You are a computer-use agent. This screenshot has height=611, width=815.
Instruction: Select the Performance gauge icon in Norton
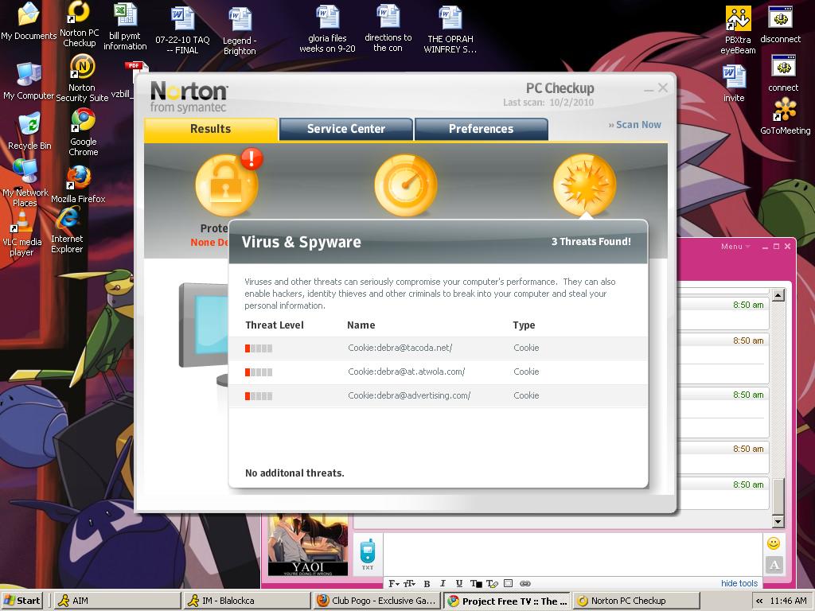tap(405, 185)
